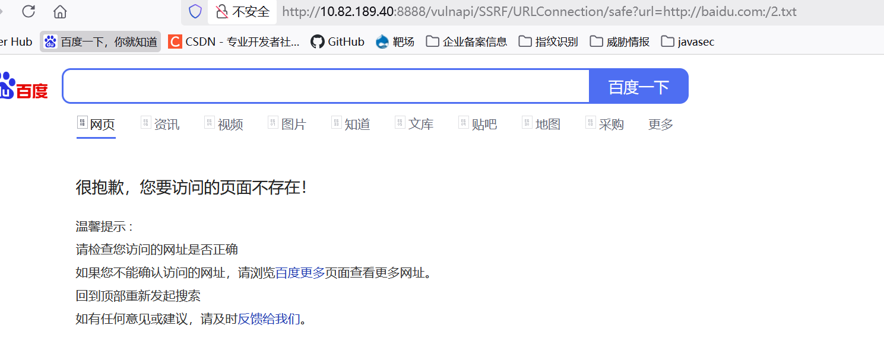
Task: Click the 温馨提示 text
Action: pyautogui.click(x=104, y=227)
